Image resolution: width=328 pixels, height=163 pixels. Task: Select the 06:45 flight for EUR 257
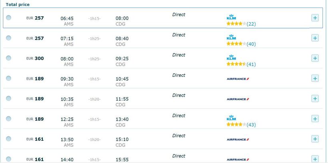[8, 18]
